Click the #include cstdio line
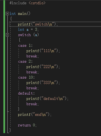Image resolution: width=101 pixels, height=136 pixels. point(28,3)
